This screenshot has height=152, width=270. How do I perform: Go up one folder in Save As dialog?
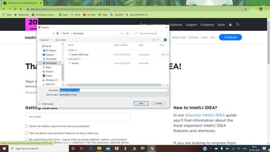(x=54, y=33)
